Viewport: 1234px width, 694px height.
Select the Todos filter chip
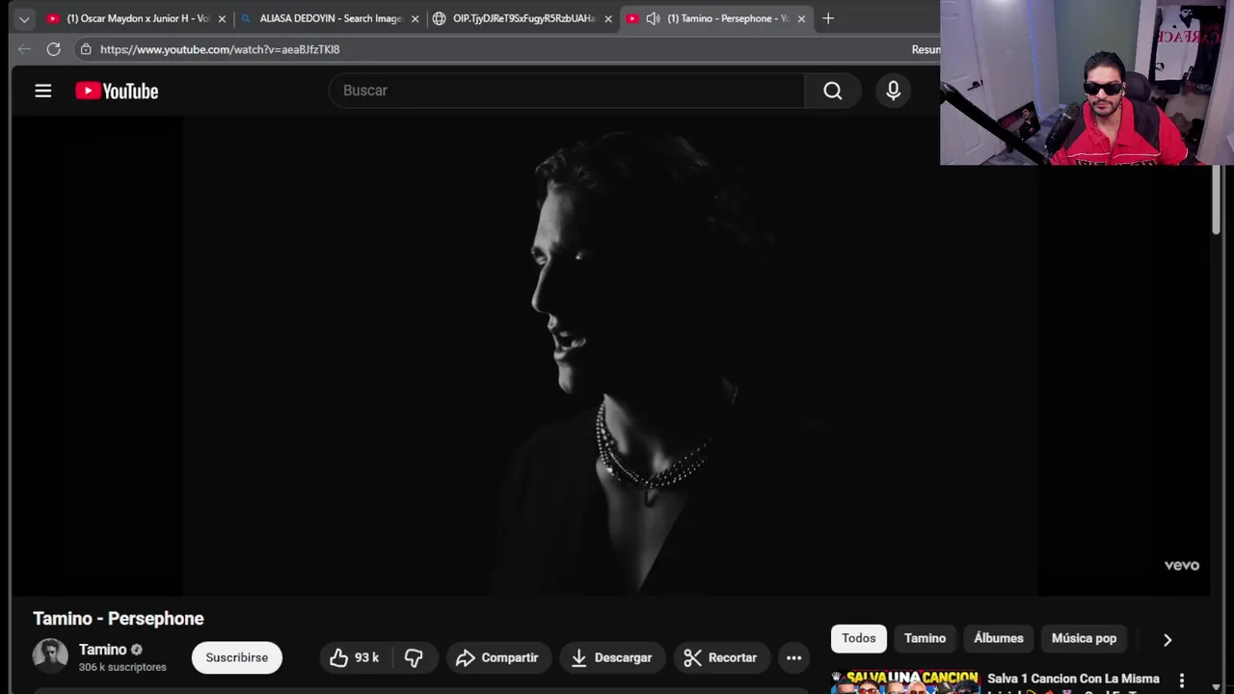point(859,638)
